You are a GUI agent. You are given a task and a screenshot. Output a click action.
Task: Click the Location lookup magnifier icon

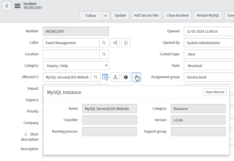[104, 54]
